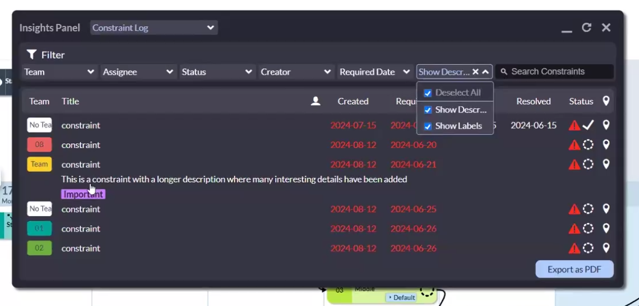Click into the Search Constraints field

click(x=555, y=72)
